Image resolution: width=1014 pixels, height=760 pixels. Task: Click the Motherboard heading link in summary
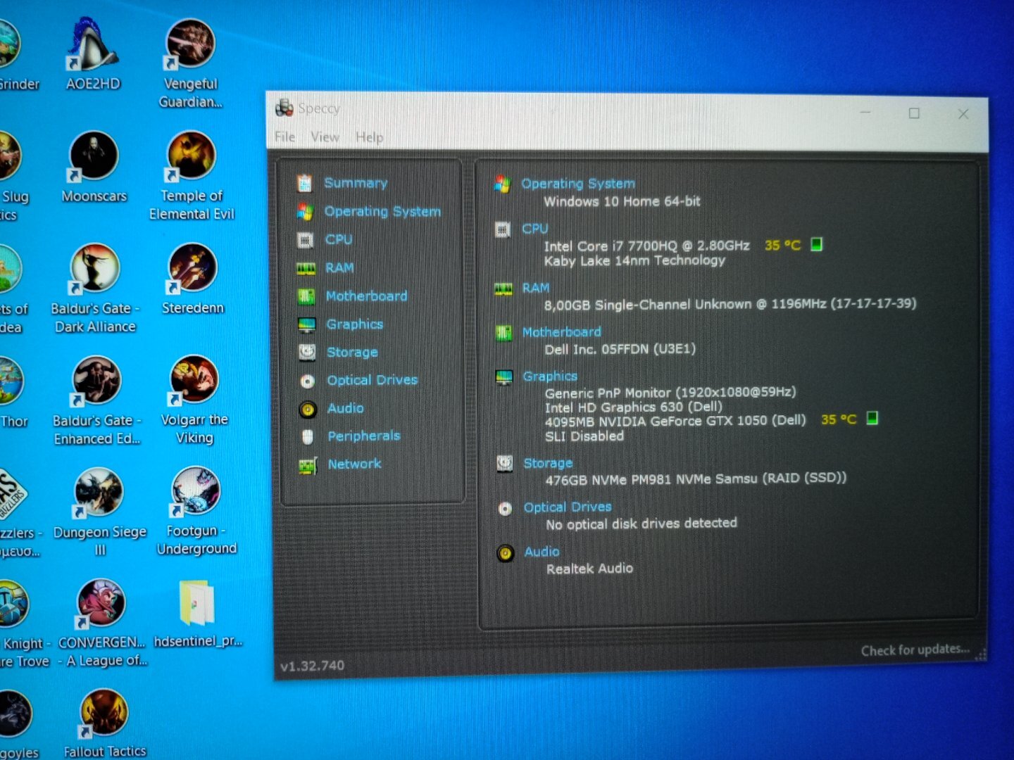point(562,332)
